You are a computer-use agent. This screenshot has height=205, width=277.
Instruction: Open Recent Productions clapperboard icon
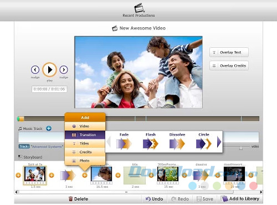[x=139, y=8]
